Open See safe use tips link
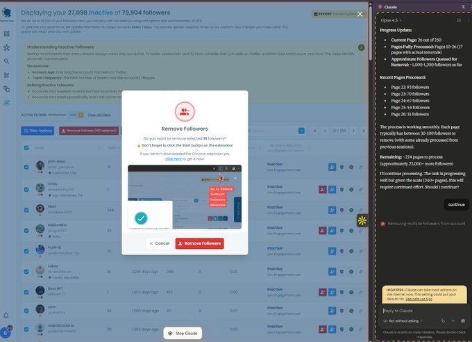Screen dimensions: 472x342 click(419, 299)
